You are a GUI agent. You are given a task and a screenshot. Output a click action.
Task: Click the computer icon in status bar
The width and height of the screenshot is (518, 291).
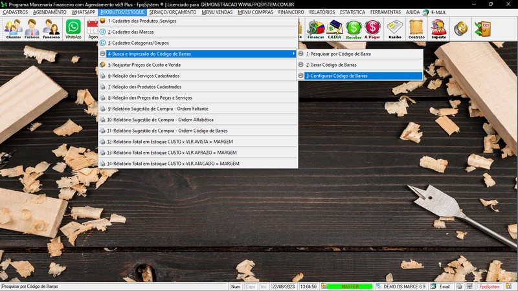click(469, 286)
